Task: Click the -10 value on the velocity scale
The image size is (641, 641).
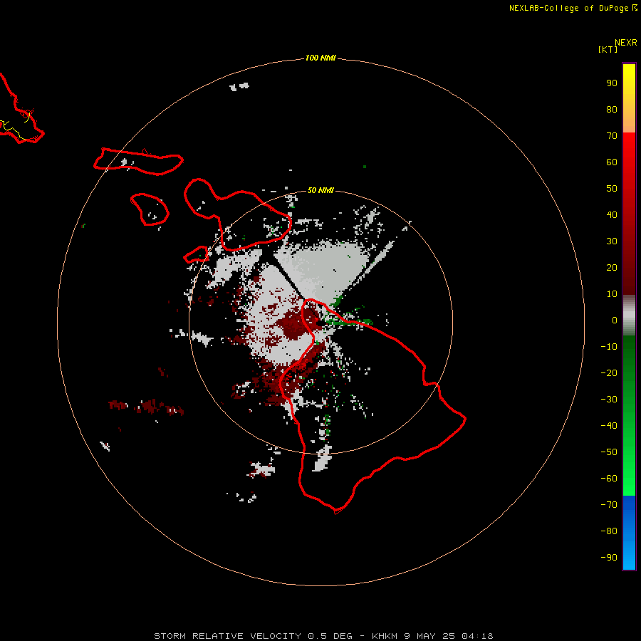Action: [609, 347]
